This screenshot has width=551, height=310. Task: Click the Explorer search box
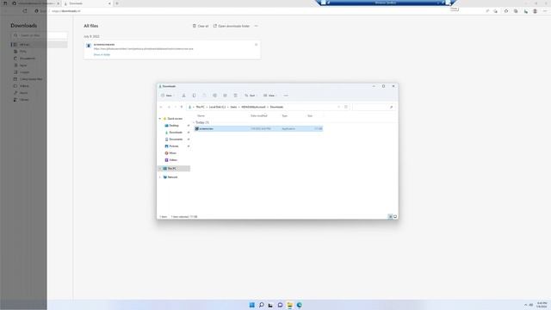click(374, 107)
